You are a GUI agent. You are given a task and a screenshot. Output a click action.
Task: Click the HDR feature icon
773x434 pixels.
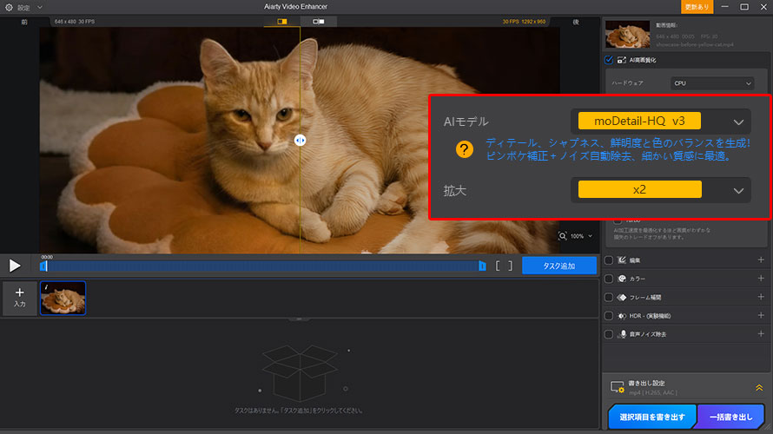[x=622, y=316]
